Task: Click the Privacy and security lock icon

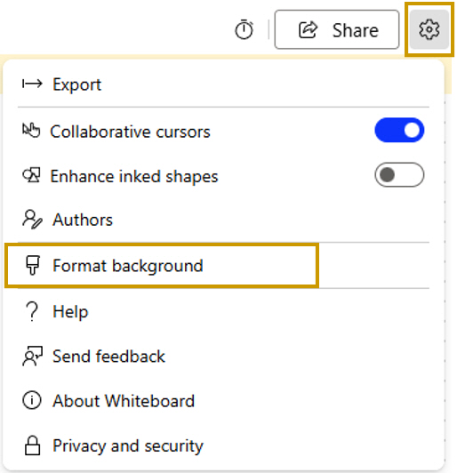Action: coord(32,445)
